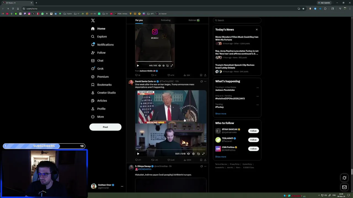Switch to the Following tab

tap(166, 20)
